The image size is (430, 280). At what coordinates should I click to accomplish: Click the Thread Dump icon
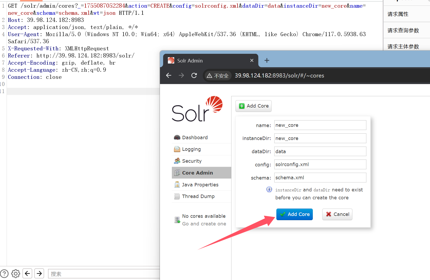pos(177,196)
